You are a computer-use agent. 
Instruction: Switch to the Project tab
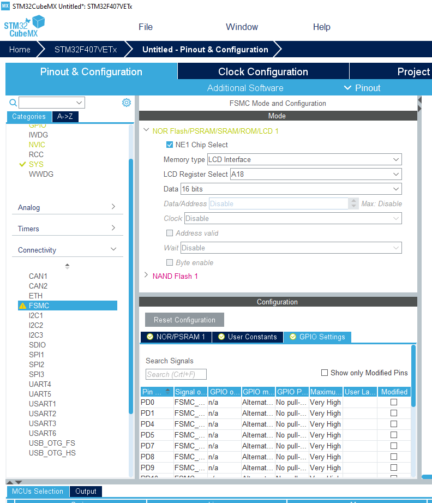pos(391,71)
